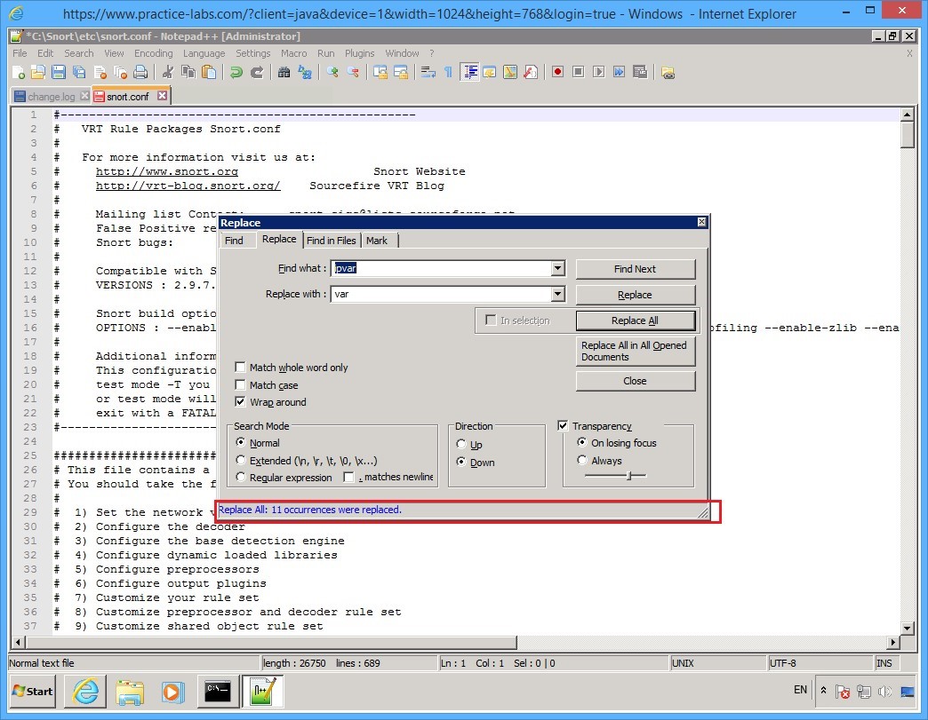Switch to the Find in Files tab
The height and width of the screenshot is (720, 928).
coord(332,240)
